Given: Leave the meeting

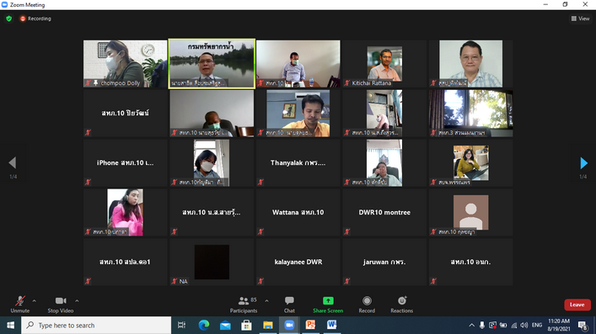Looking at the screenshot, I should (x=577, y=305).
